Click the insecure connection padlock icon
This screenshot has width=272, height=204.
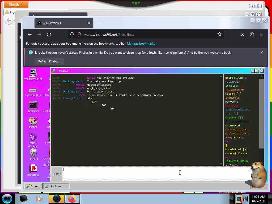79,34
